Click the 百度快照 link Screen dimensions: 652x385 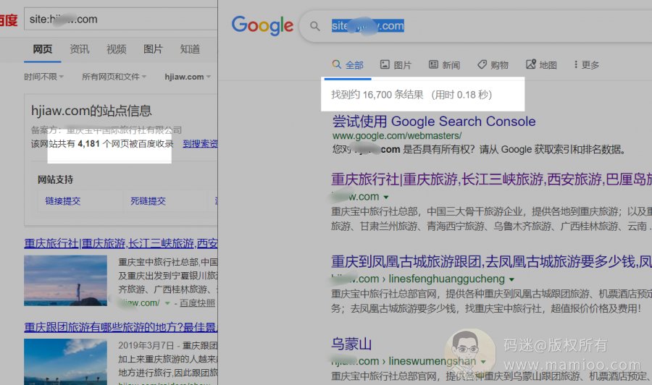197,303
